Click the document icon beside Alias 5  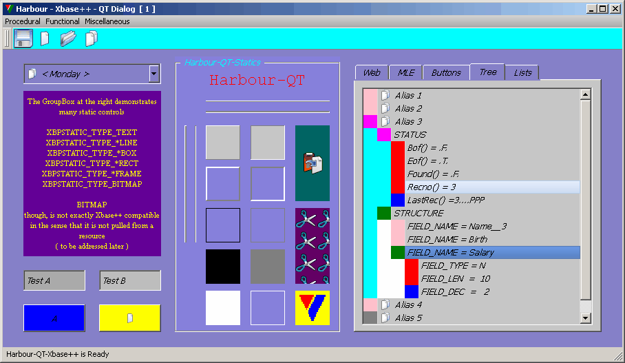click(385, 318)
